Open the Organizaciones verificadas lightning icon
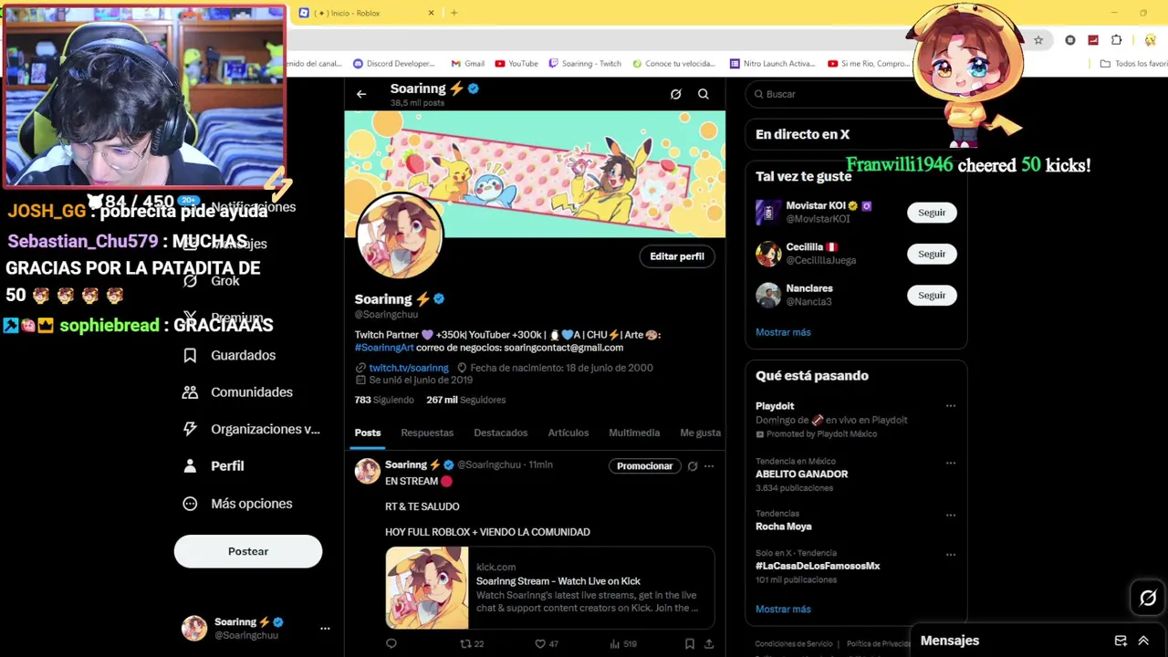The image size is (1168, 657). click(190, 429)
